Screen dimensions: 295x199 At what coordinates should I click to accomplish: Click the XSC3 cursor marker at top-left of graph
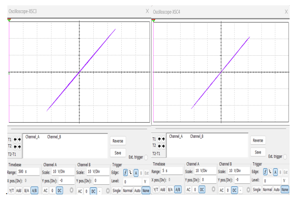[9, 20]
